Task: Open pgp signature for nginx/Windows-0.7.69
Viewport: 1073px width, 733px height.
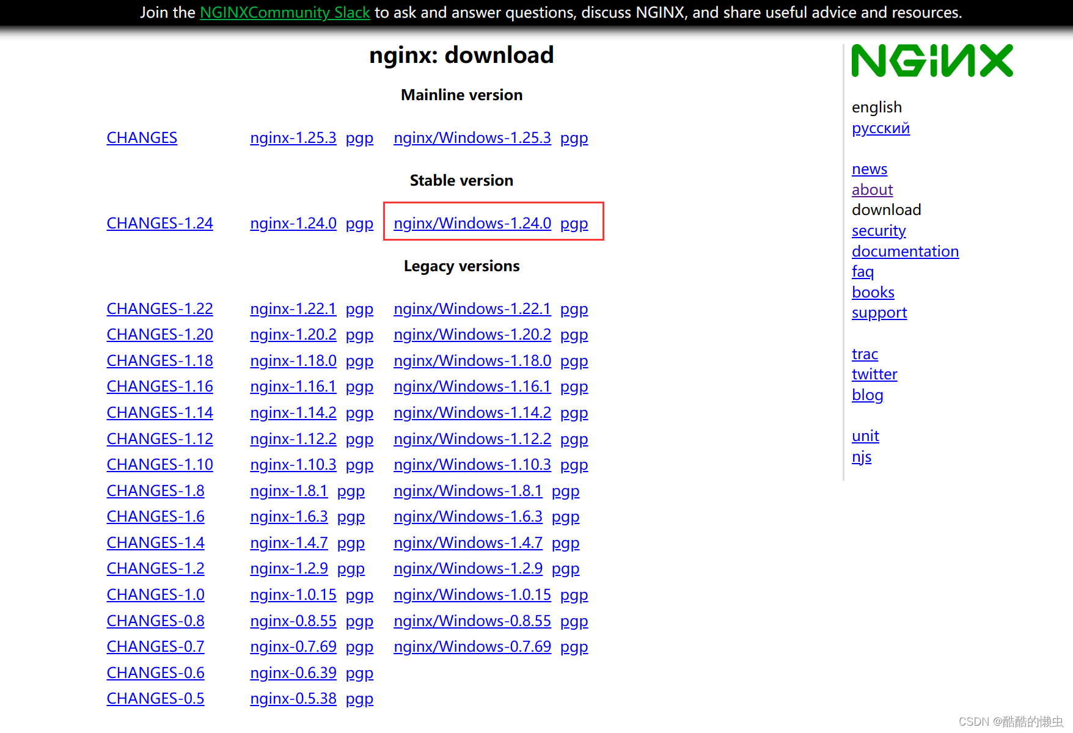Action: click(574, 647)
